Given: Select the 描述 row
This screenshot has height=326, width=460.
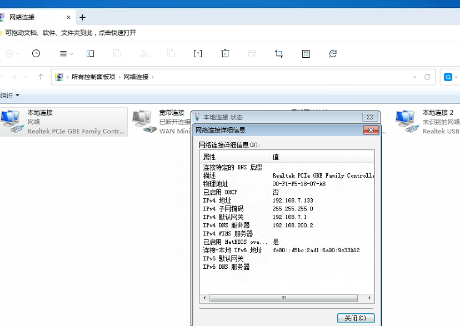Looking at the screenshot, I should click(x=288, y=175).
